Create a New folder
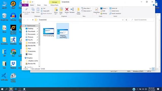The image size is (162, 91). pos(78,11)
